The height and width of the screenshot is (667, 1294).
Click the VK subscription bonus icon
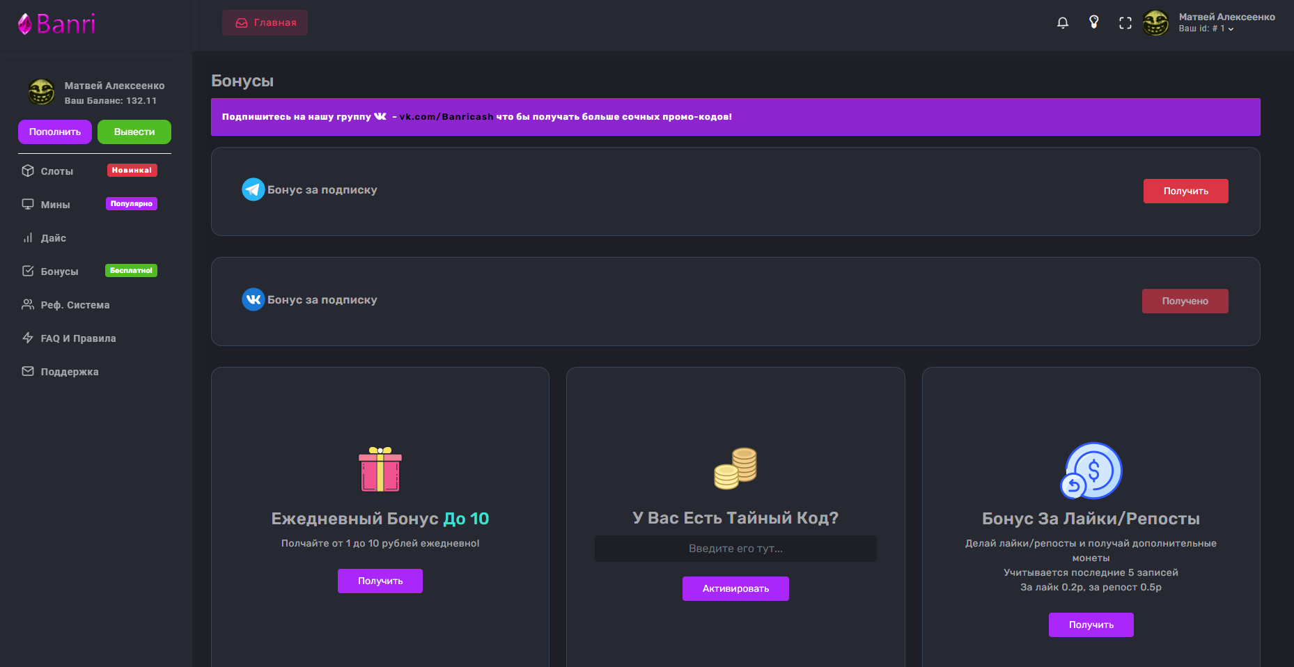click(253, 299)
